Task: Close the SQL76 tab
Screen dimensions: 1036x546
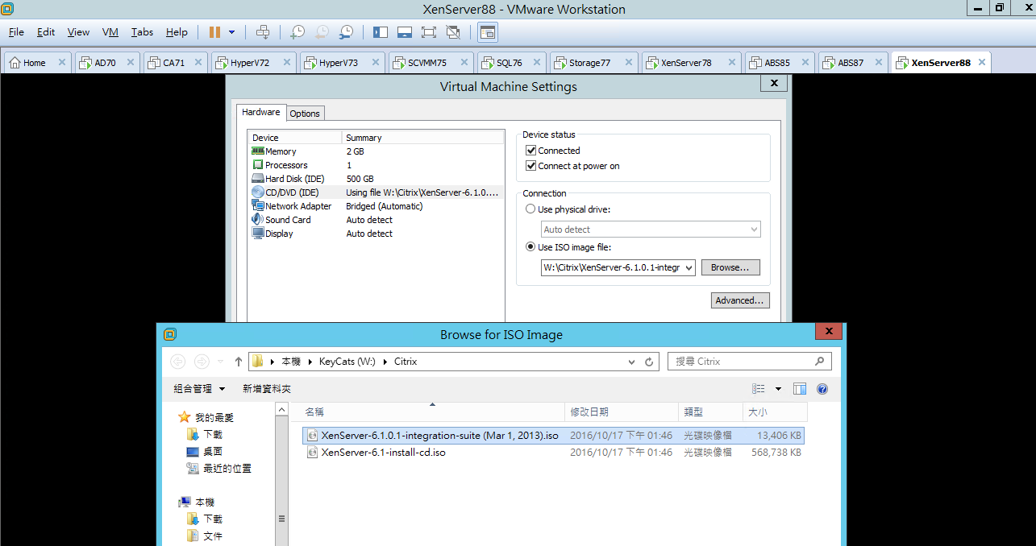Action: [x=536, y=62]
